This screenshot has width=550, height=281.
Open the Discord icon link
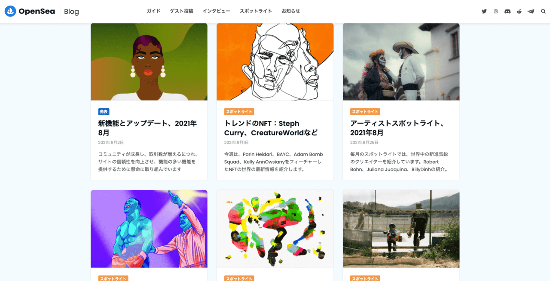coord(507,11)
